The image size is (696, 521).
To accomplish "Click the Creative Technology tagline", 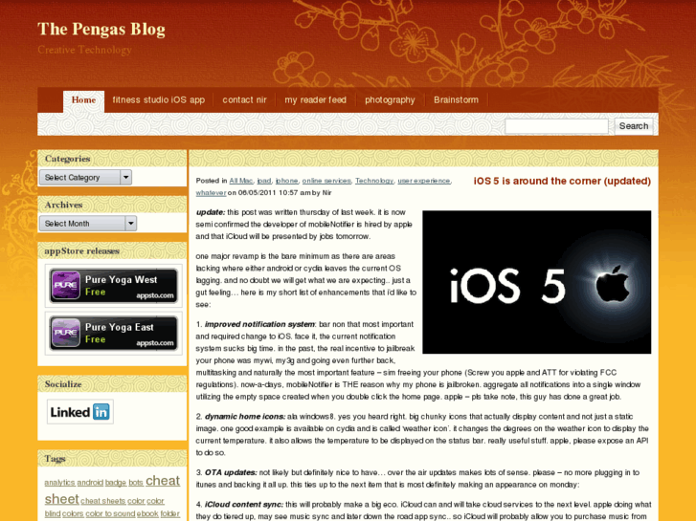I will pos(84,50).
